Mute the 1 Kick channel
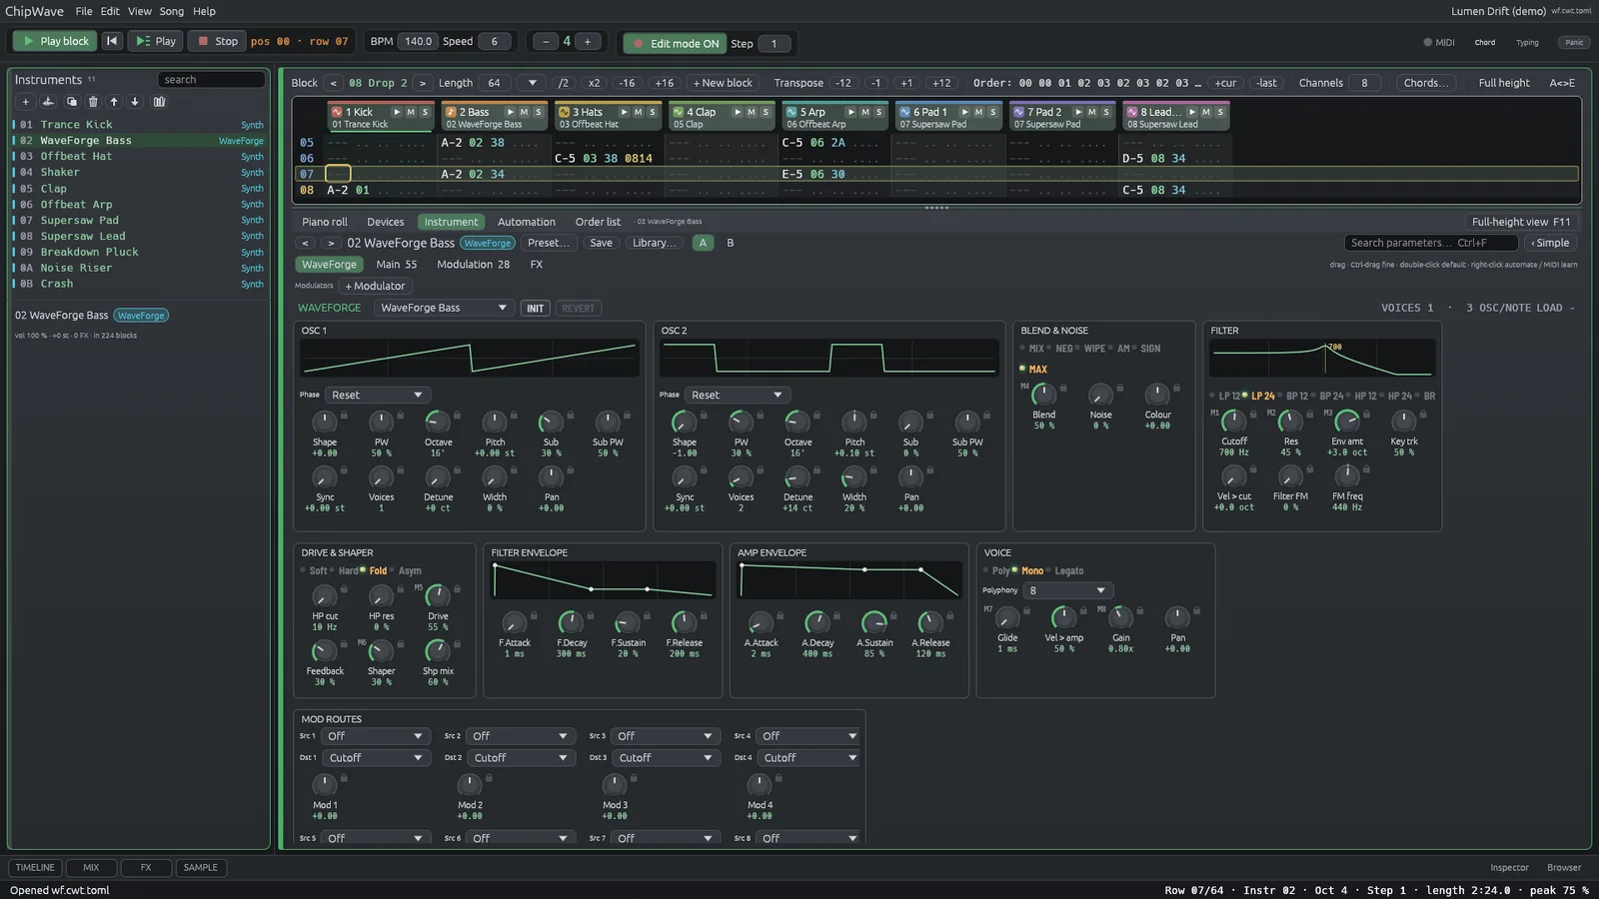This screenshot has height=899, width=1599. pyautogui.click(x=411, y=112)
